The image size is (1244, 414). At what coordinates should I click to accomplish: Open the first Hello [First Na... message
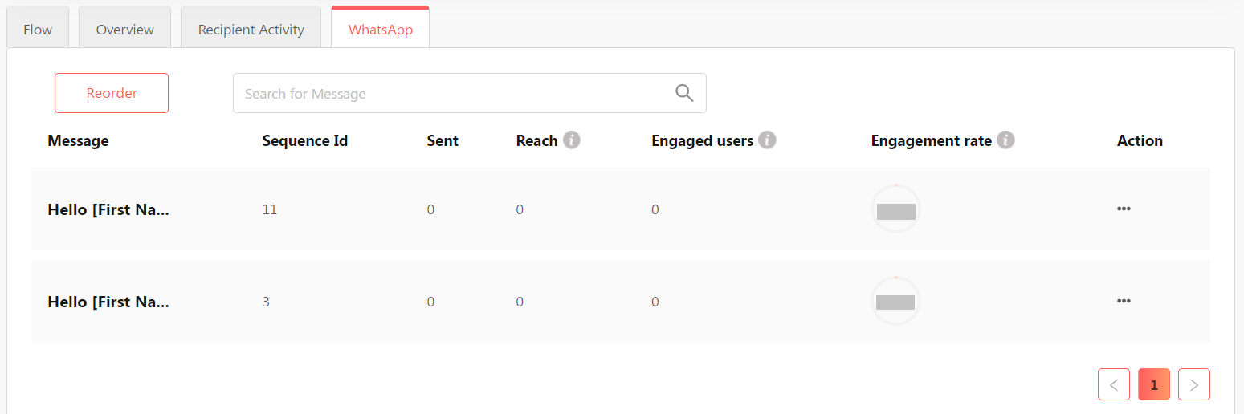(x=108, y=209)
